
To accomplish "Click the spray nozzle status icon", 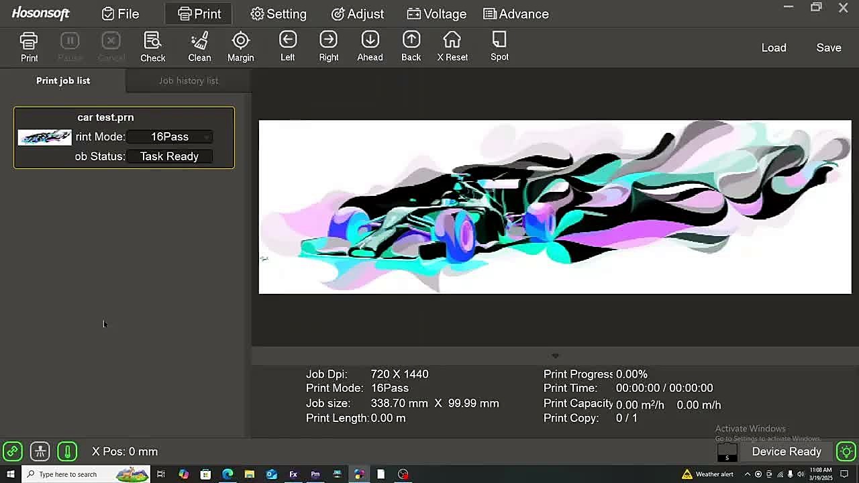I will (40, 451).
